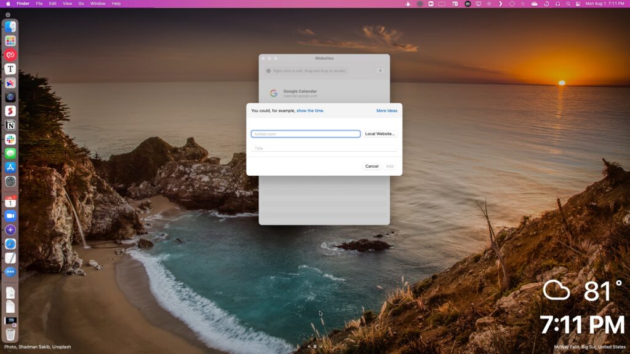The width and height of the screenshot is (630, 354).
Task: Open Trash in the dock
Action: [x=10, y=334]
